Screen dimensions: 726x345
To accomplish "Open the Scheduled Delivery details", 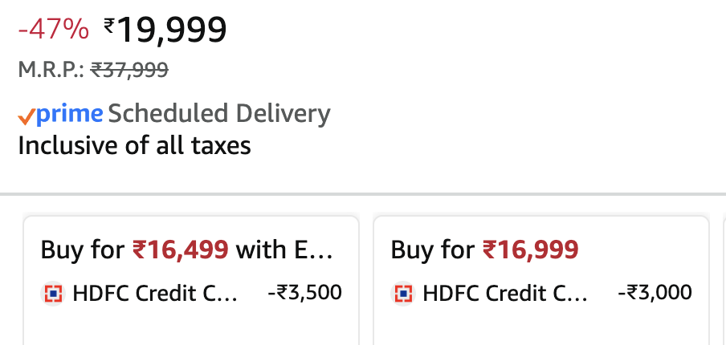I will click(x=219, y=115).
